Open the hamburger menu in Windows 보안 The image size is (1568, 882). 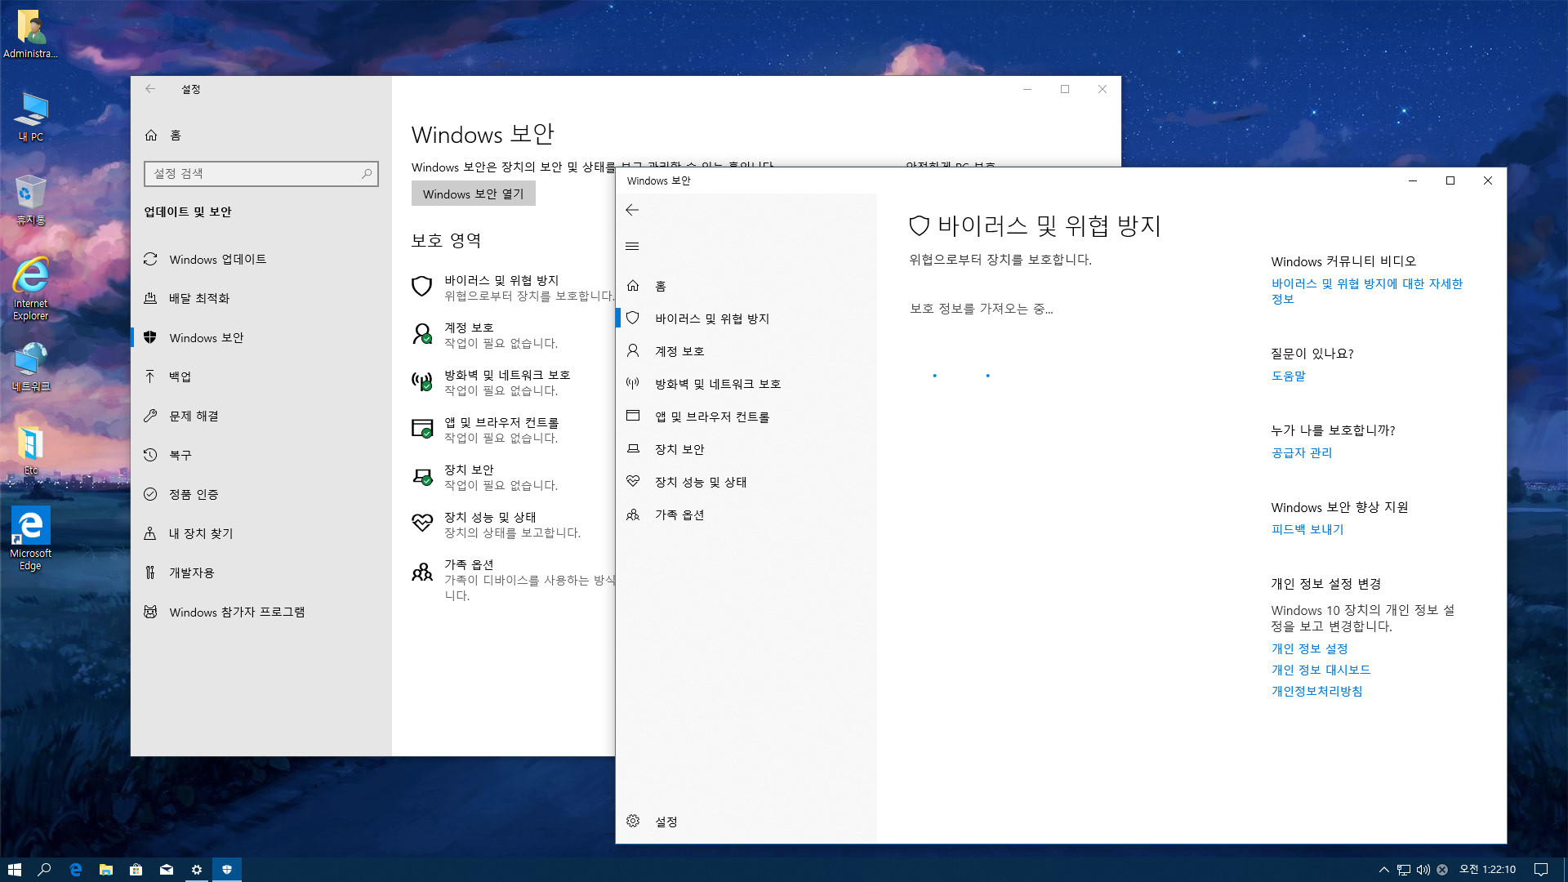(x=632, y=246)
